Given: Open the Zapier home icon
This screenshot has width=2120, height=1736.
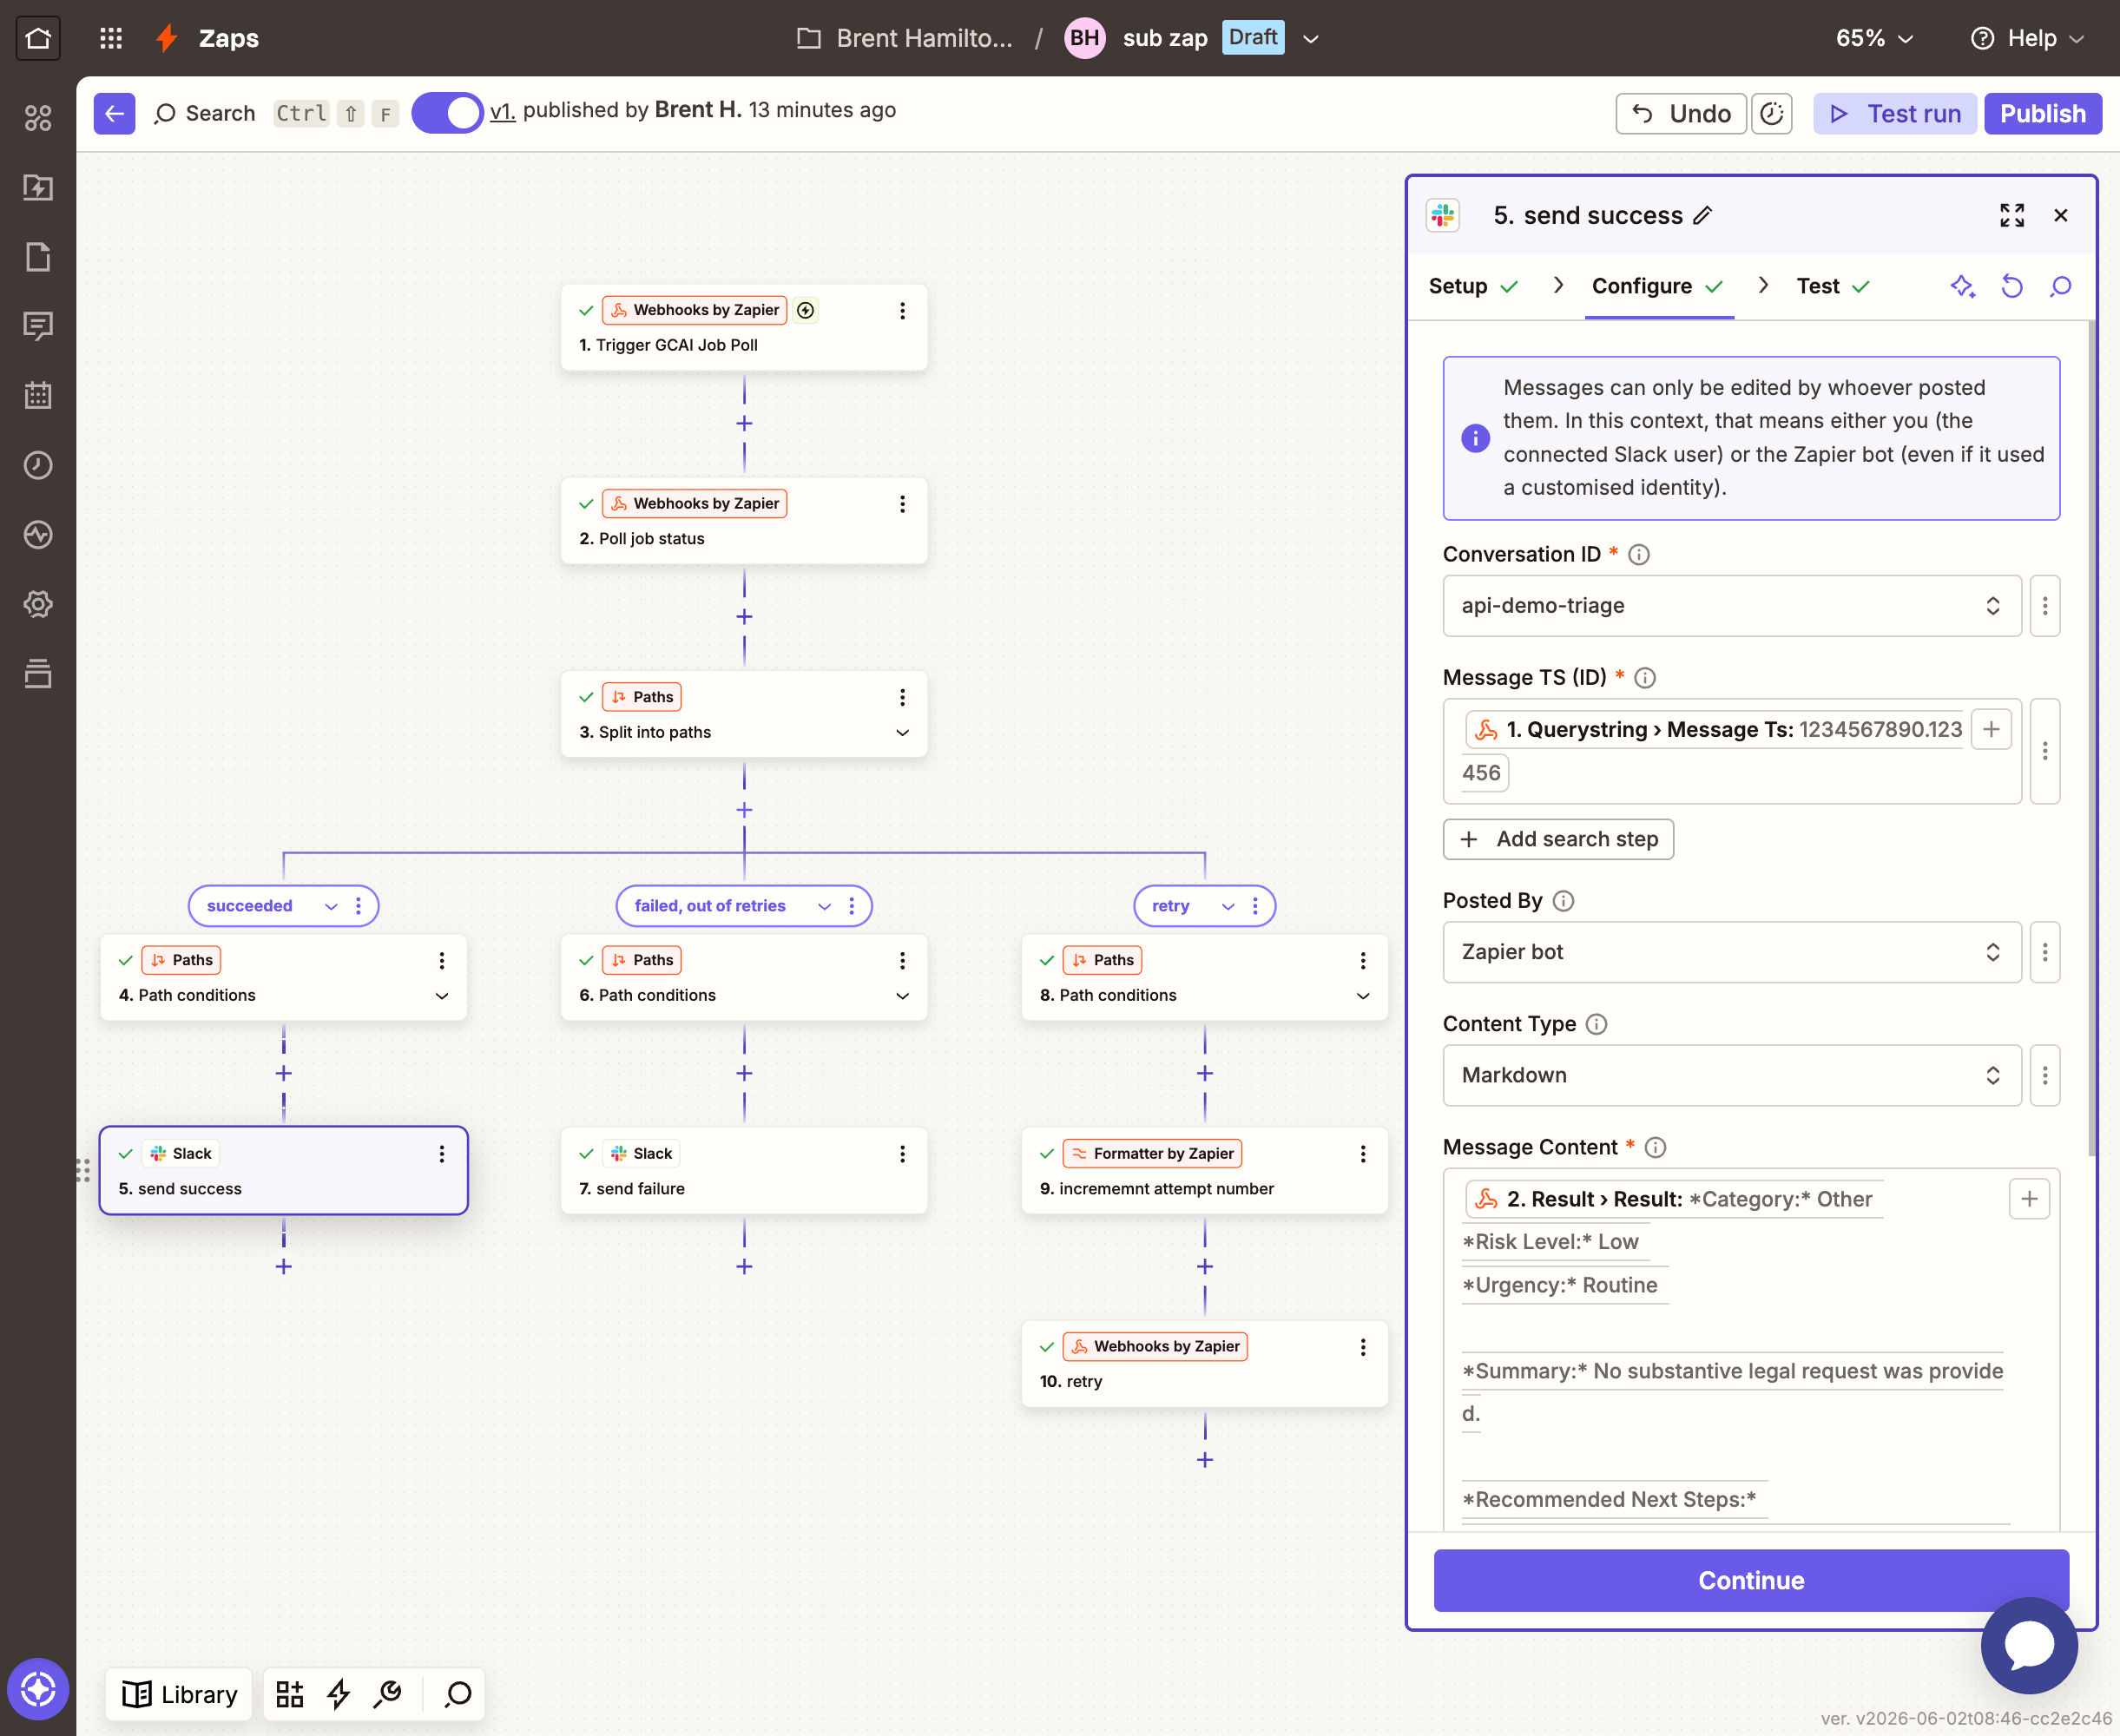Looking at the screenshot, I should click(x=38, y=38).
